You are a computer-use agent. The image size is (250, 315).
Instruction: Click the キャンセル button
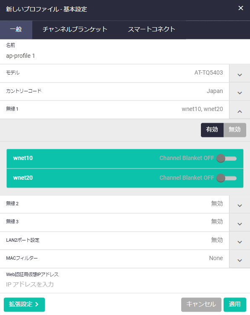[x=201, y=305]
